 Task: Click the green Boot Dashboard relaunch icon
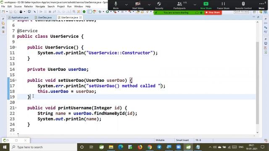[x=84, y=12]
